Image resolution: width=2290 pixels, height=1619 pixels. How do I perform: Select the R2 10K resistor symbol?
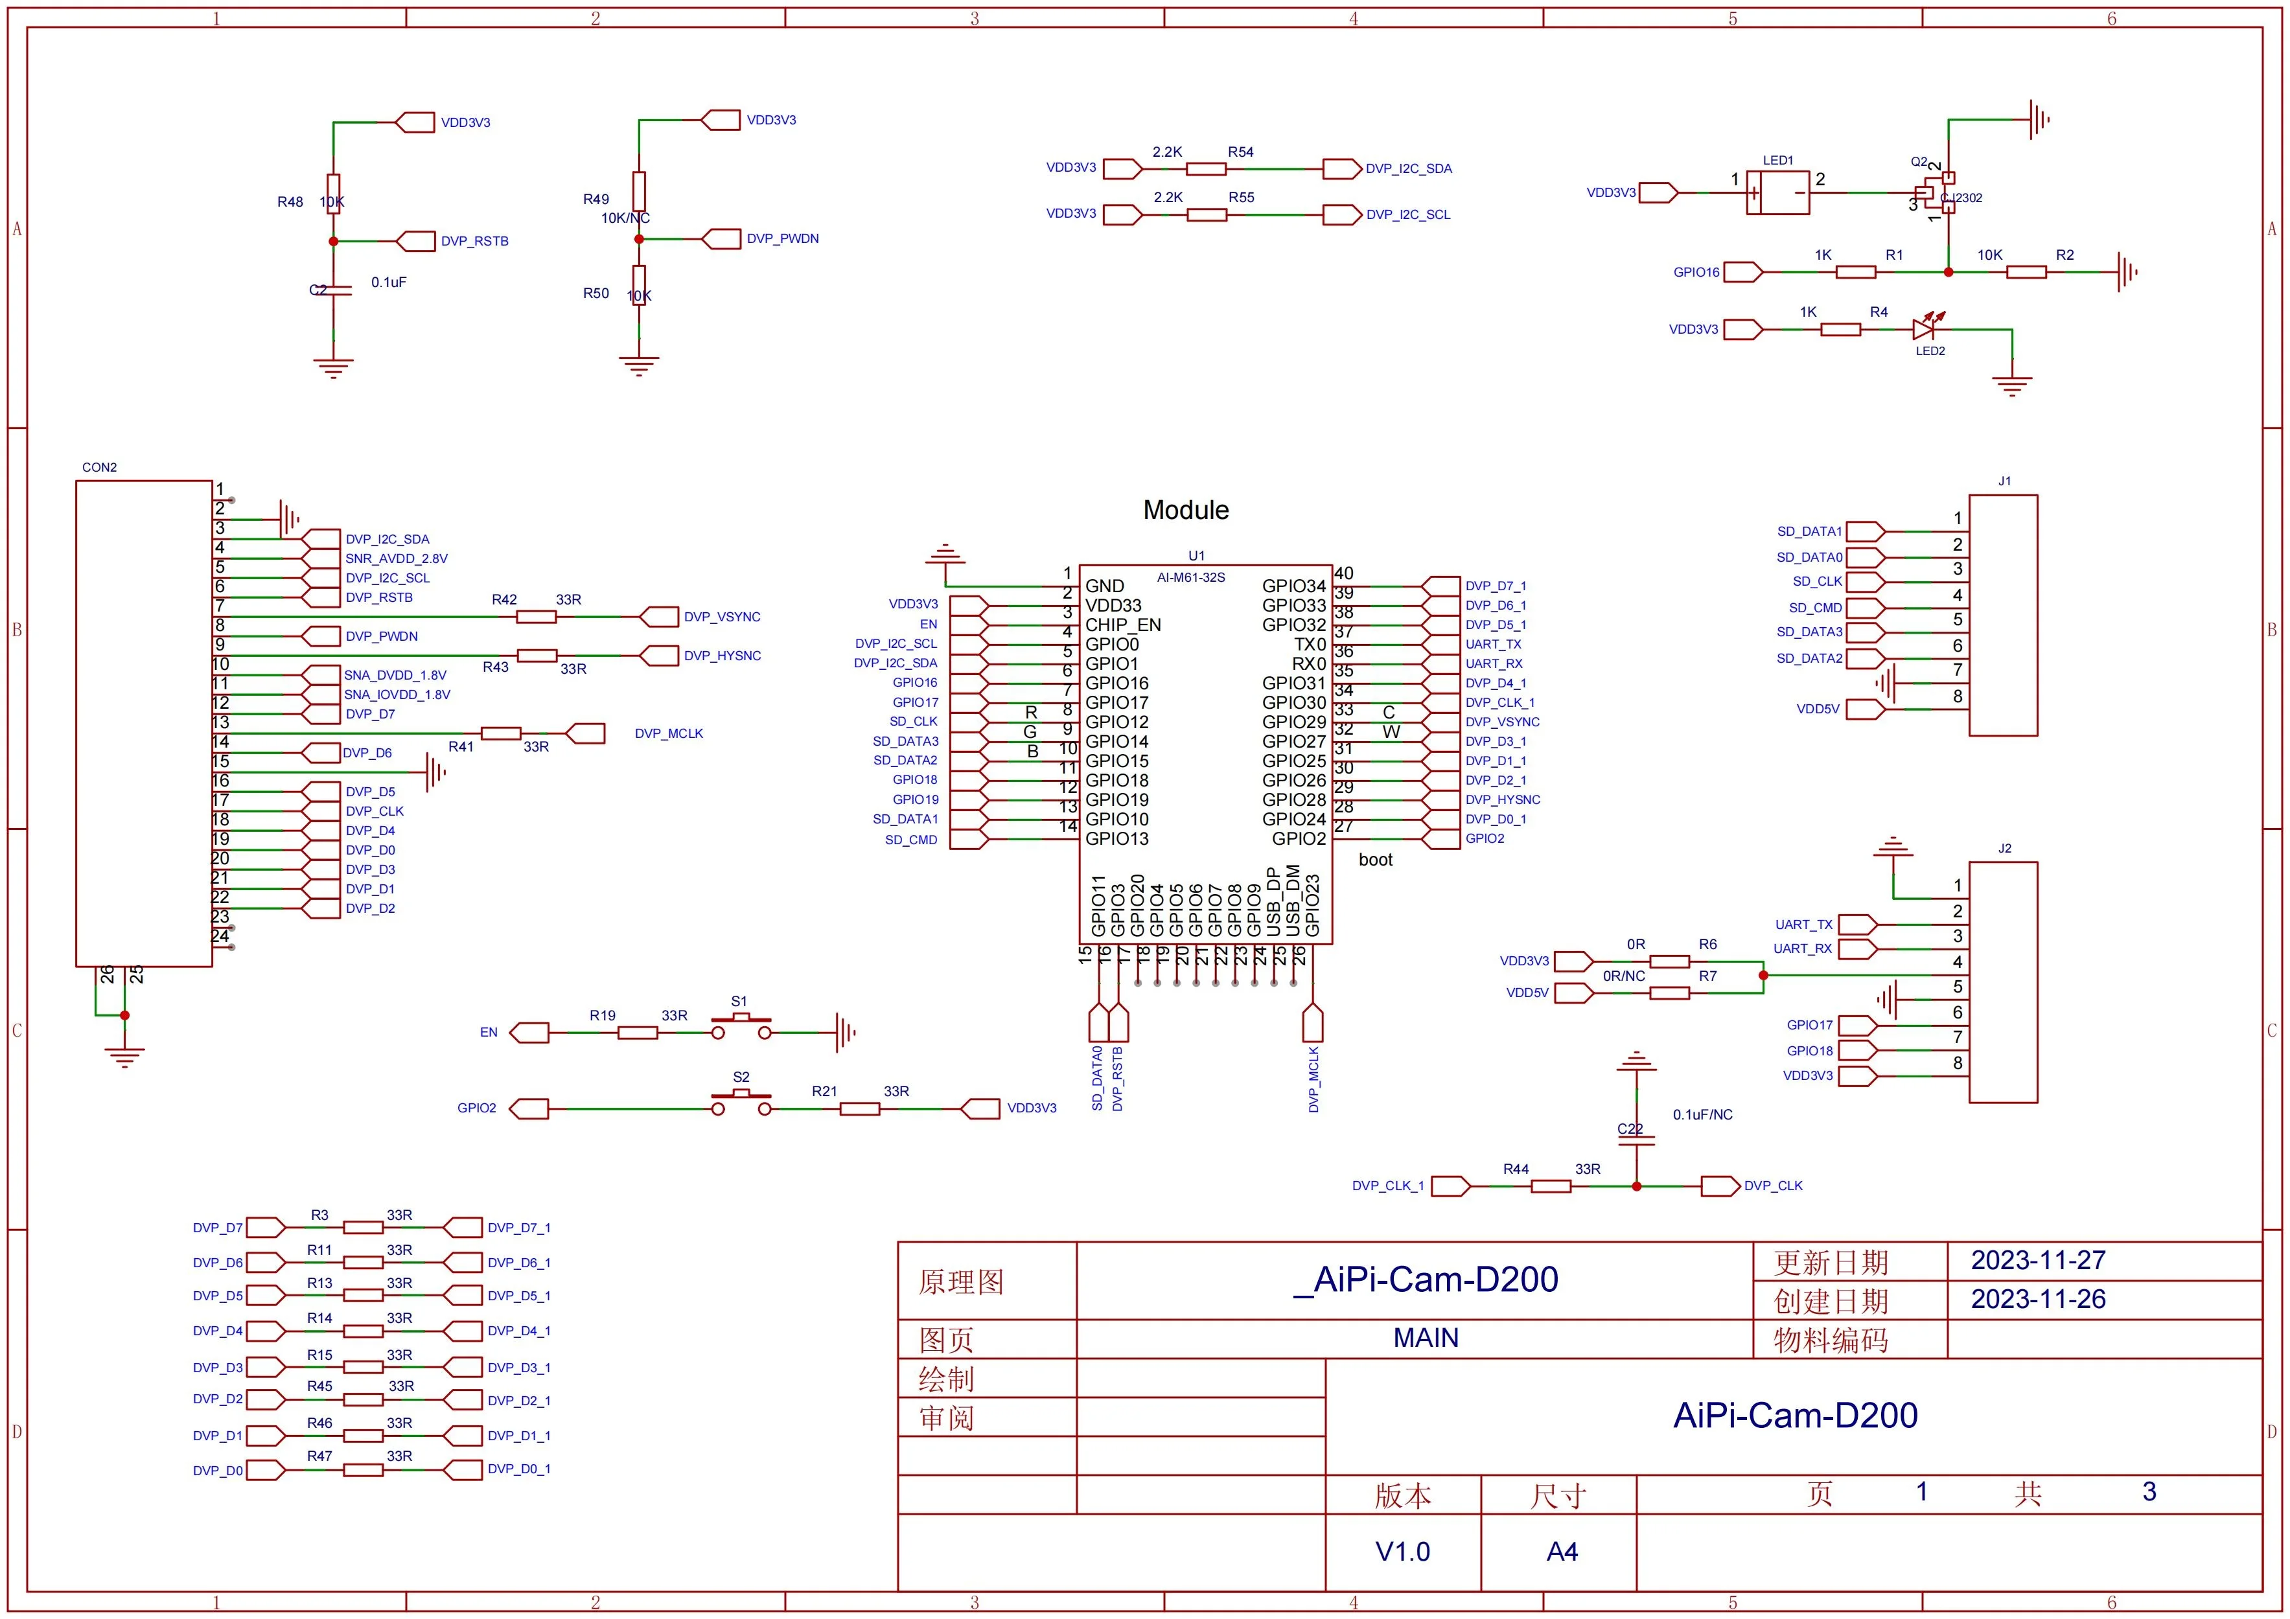[x=2026, y=271]
